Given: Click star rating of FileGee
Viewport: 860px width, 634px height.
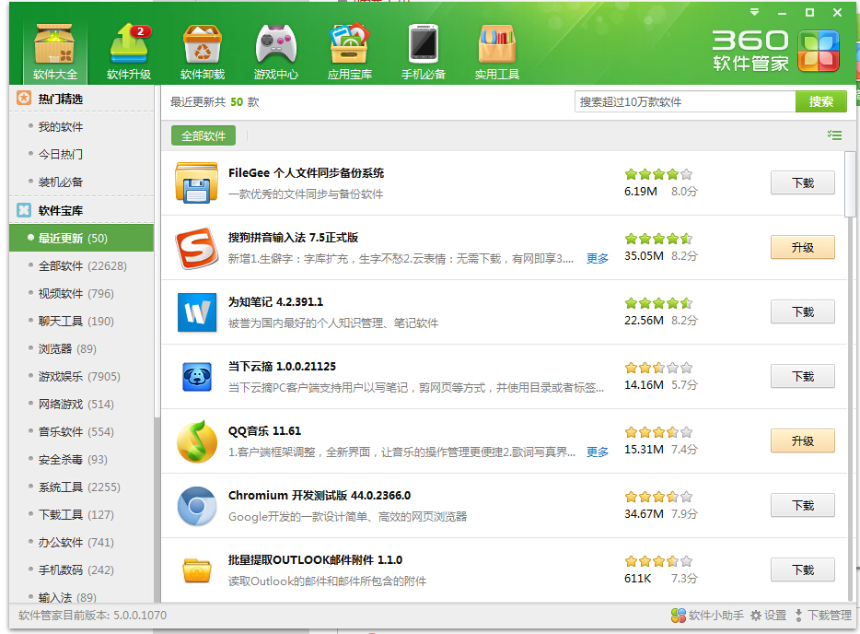Looking at the screenshot, I should pyautogui.click(x=658, y=174).
